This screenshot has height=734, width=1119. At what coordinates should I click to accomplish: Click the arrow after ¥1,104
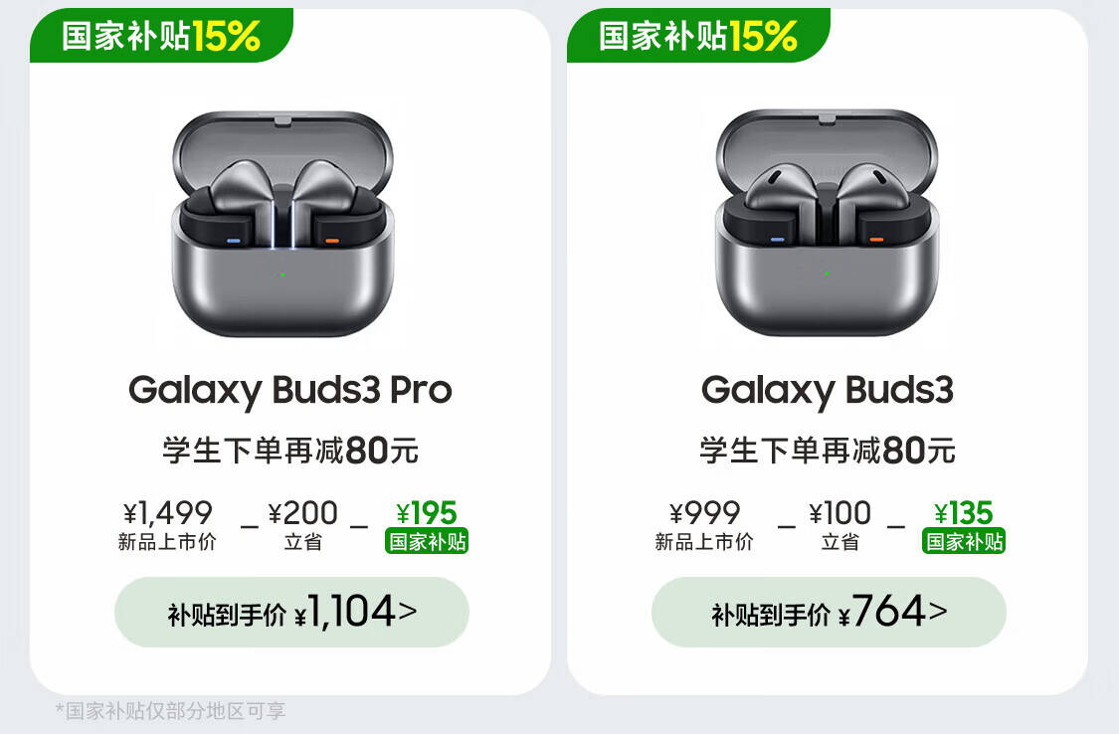408,612
